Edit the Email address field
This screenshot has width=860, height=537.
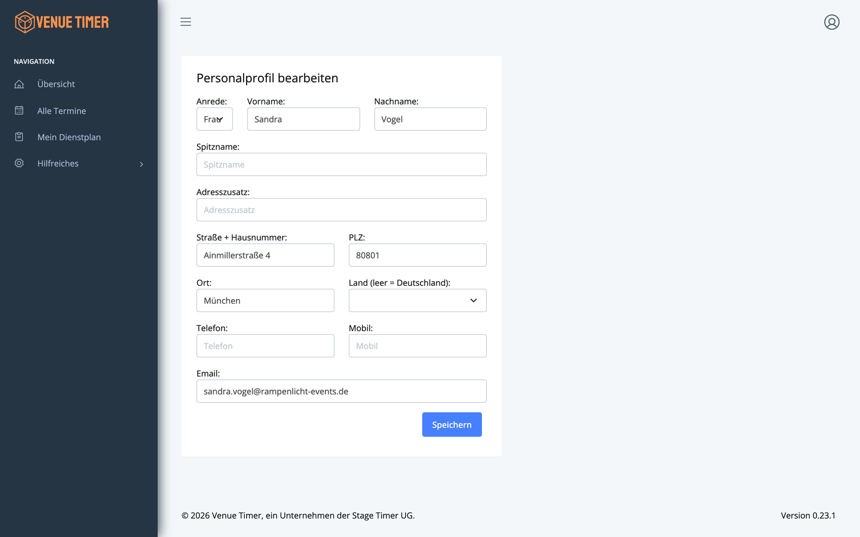[x=342, y=391]
